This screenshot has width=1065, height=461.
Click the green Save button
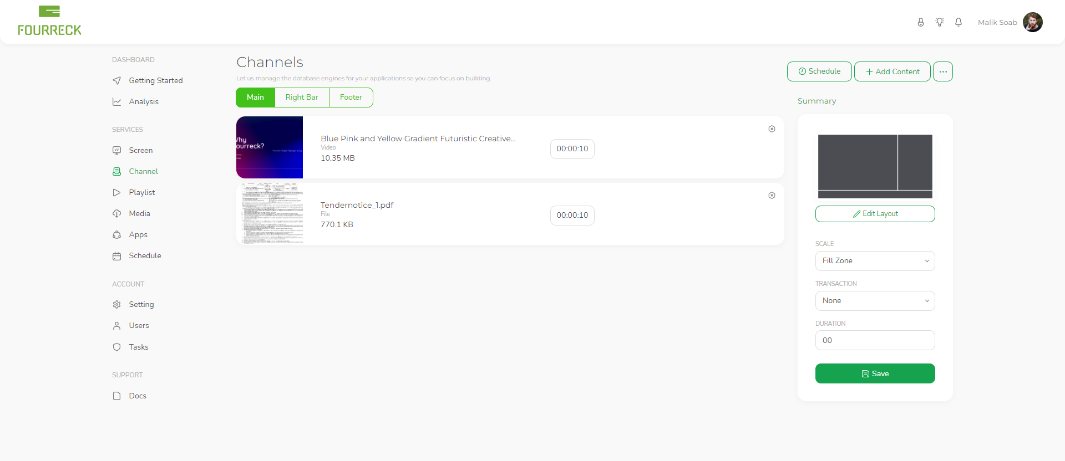point(875,373)
